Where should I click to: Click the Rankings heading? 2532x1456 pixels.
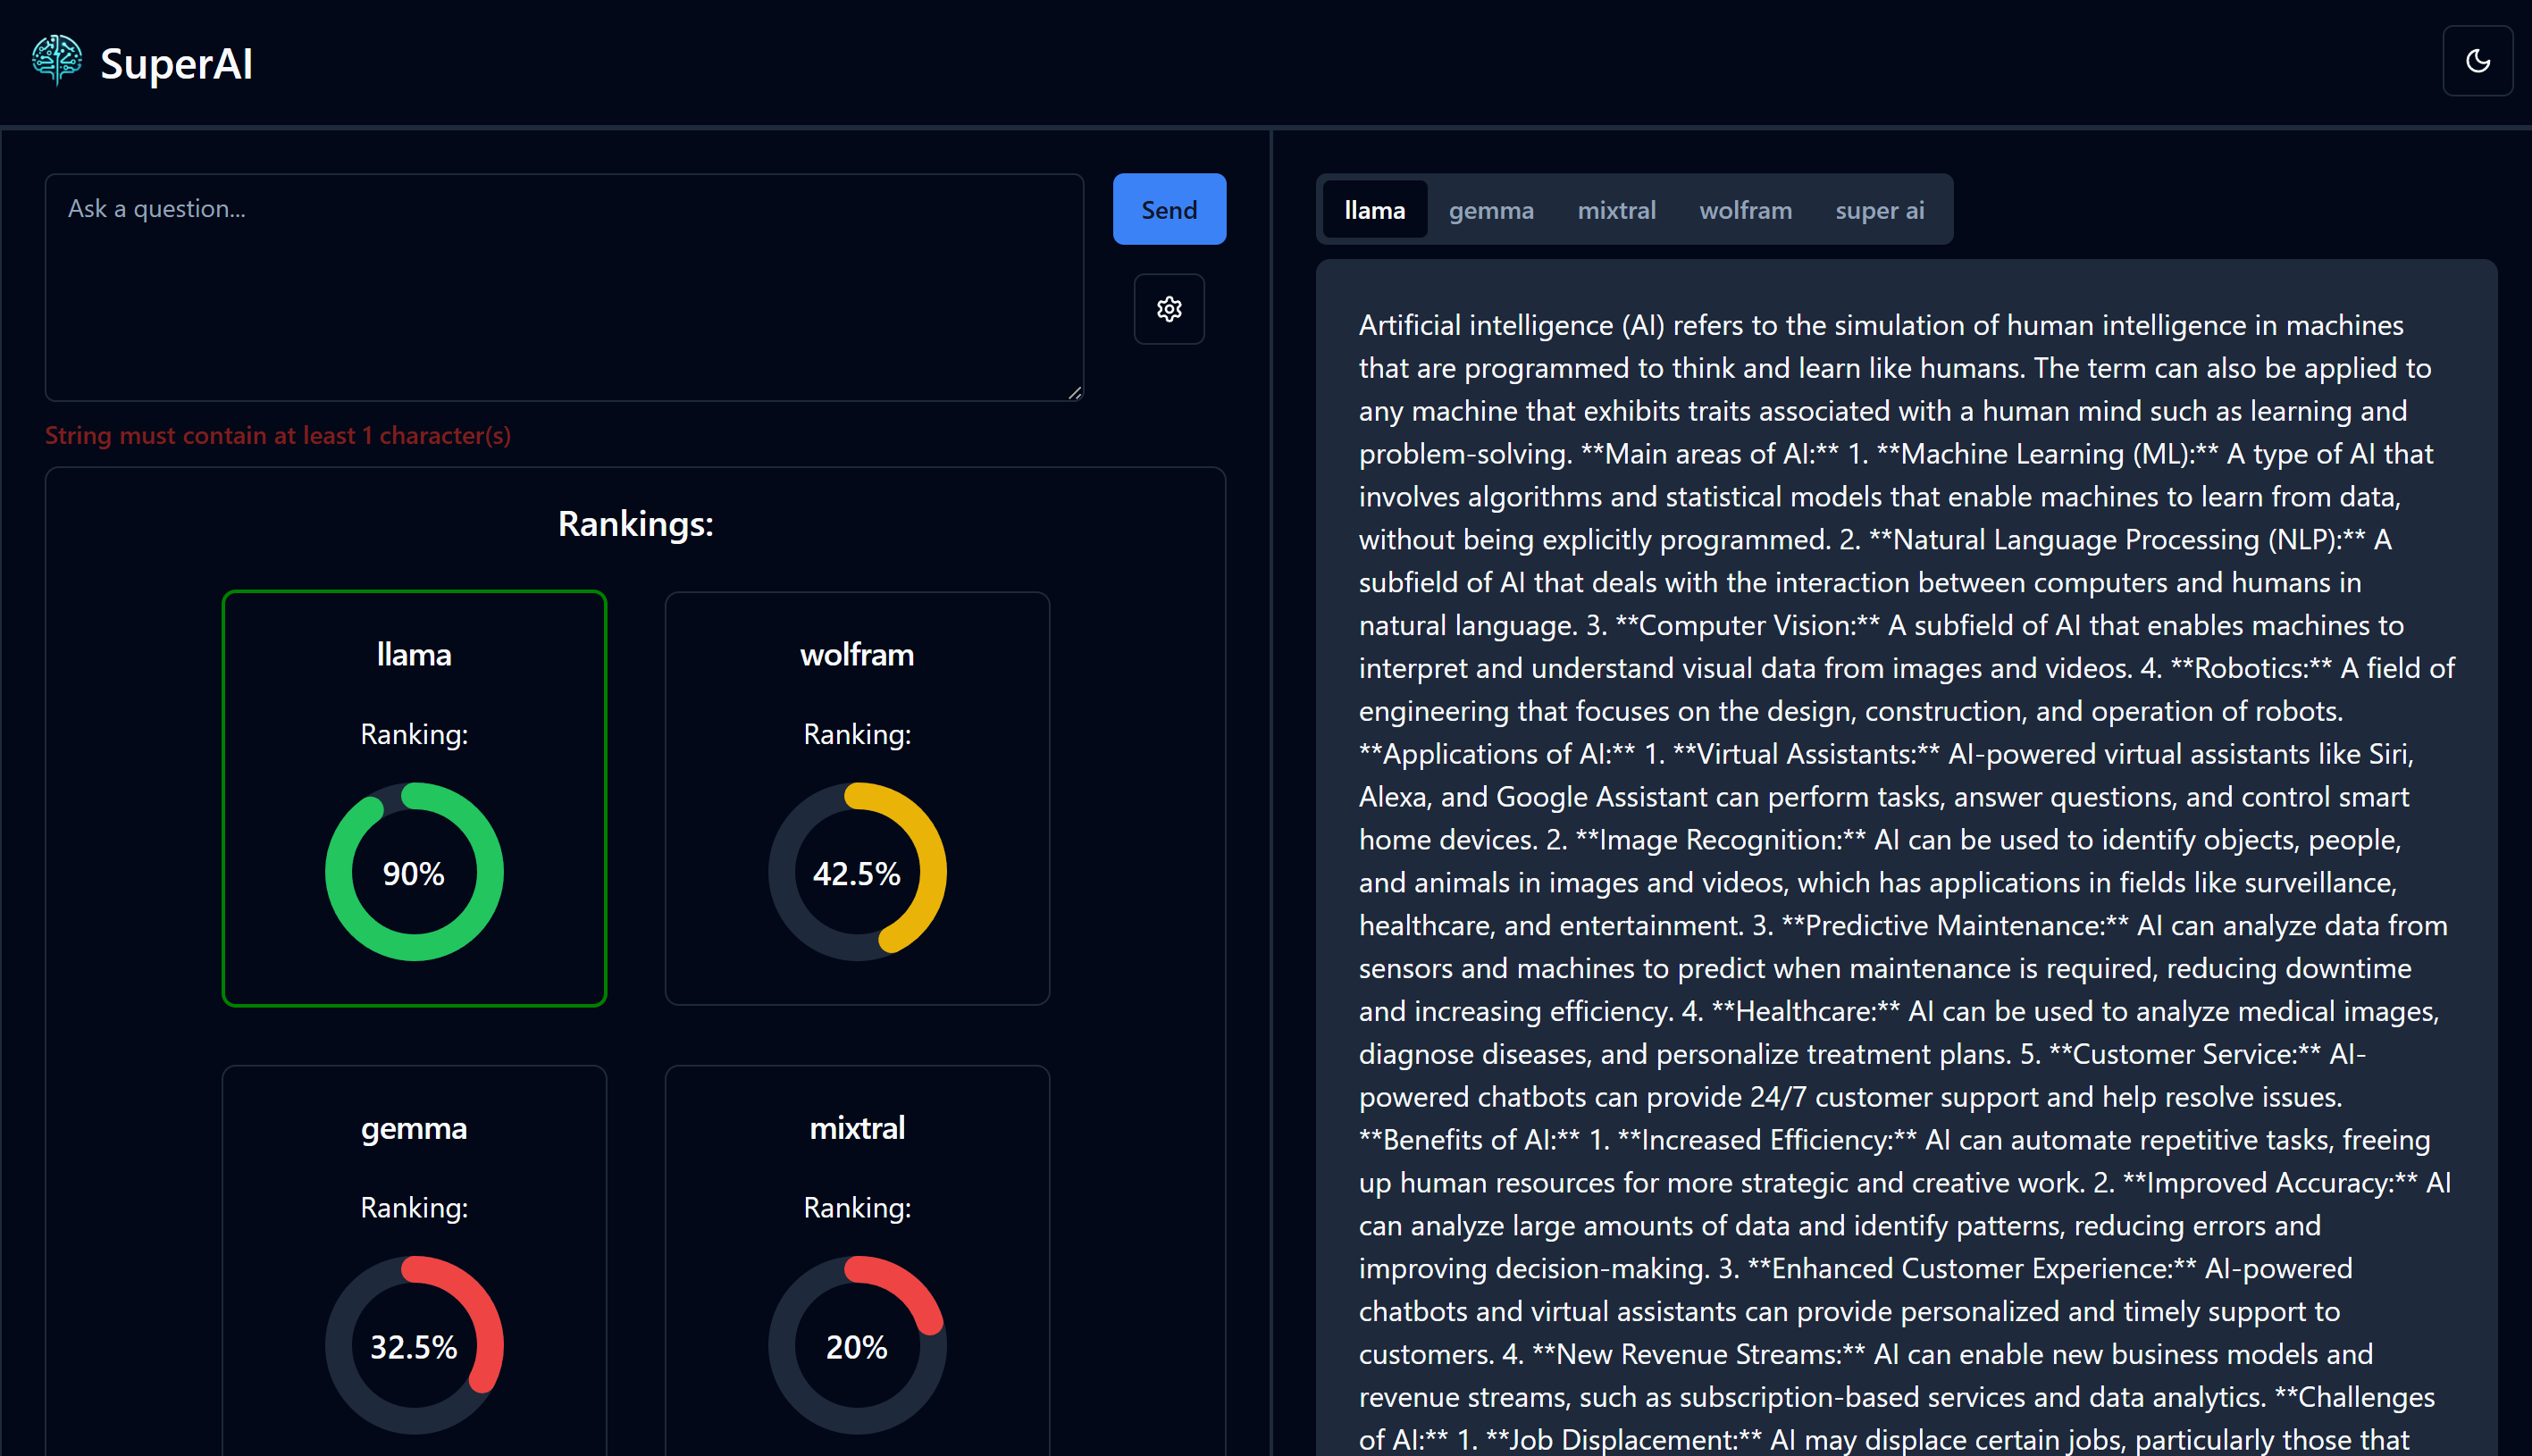point(635,524)
